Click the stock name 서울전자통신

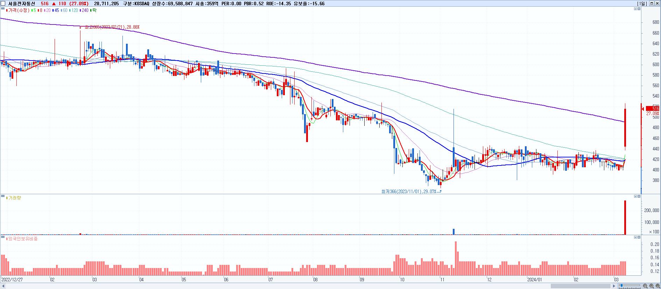coord(22,3)
